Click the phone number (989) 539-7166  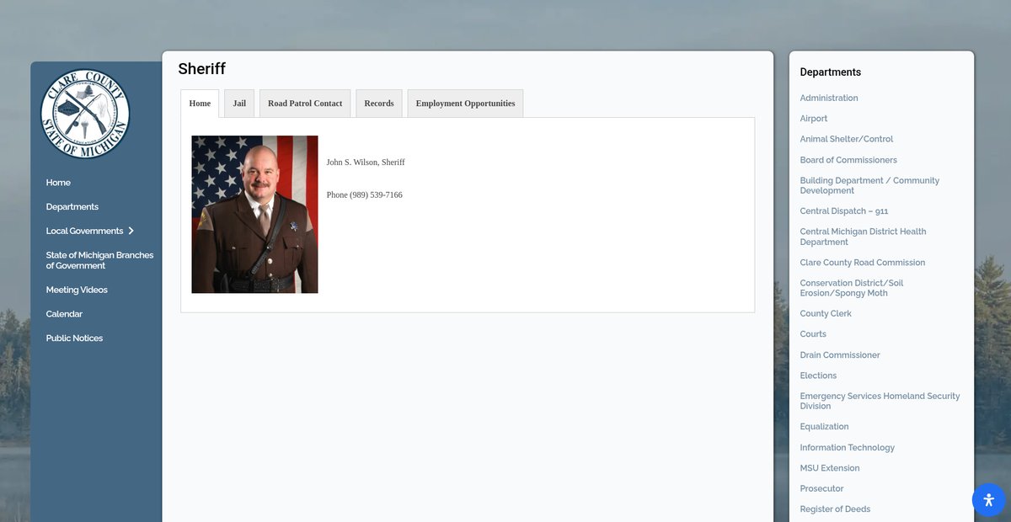click(376, 195)
